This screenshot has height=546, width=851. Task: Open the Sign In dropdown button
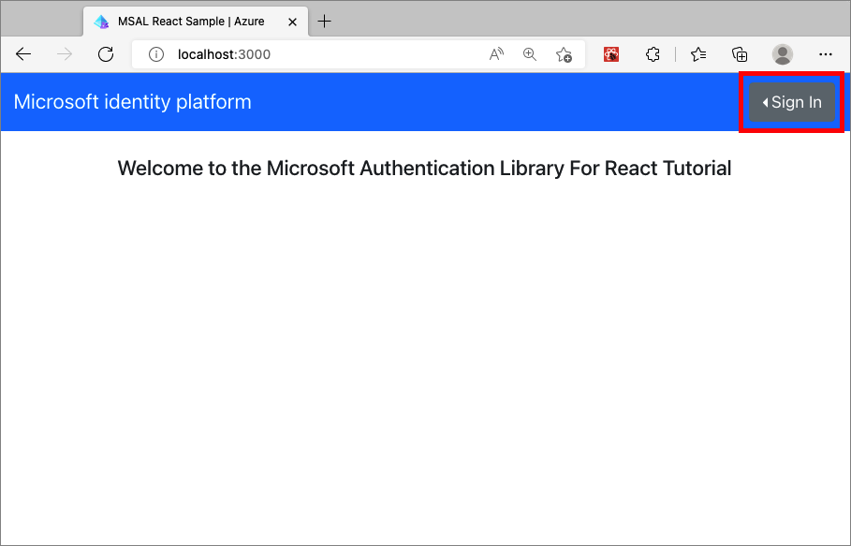792,102
